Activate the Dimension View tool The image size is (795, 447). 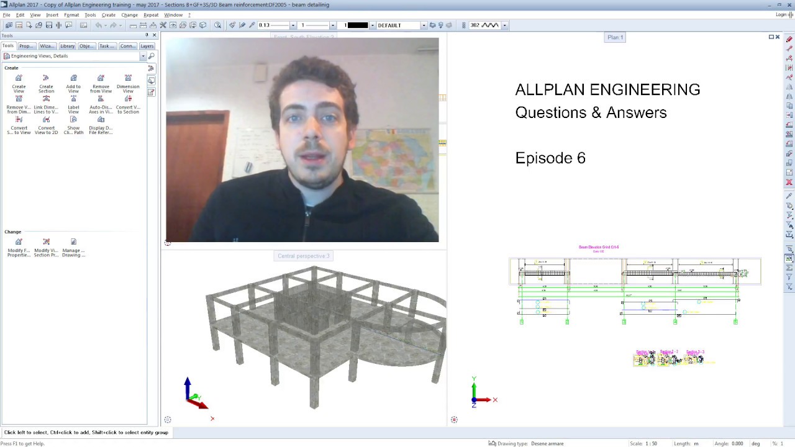tap(128, 84)
